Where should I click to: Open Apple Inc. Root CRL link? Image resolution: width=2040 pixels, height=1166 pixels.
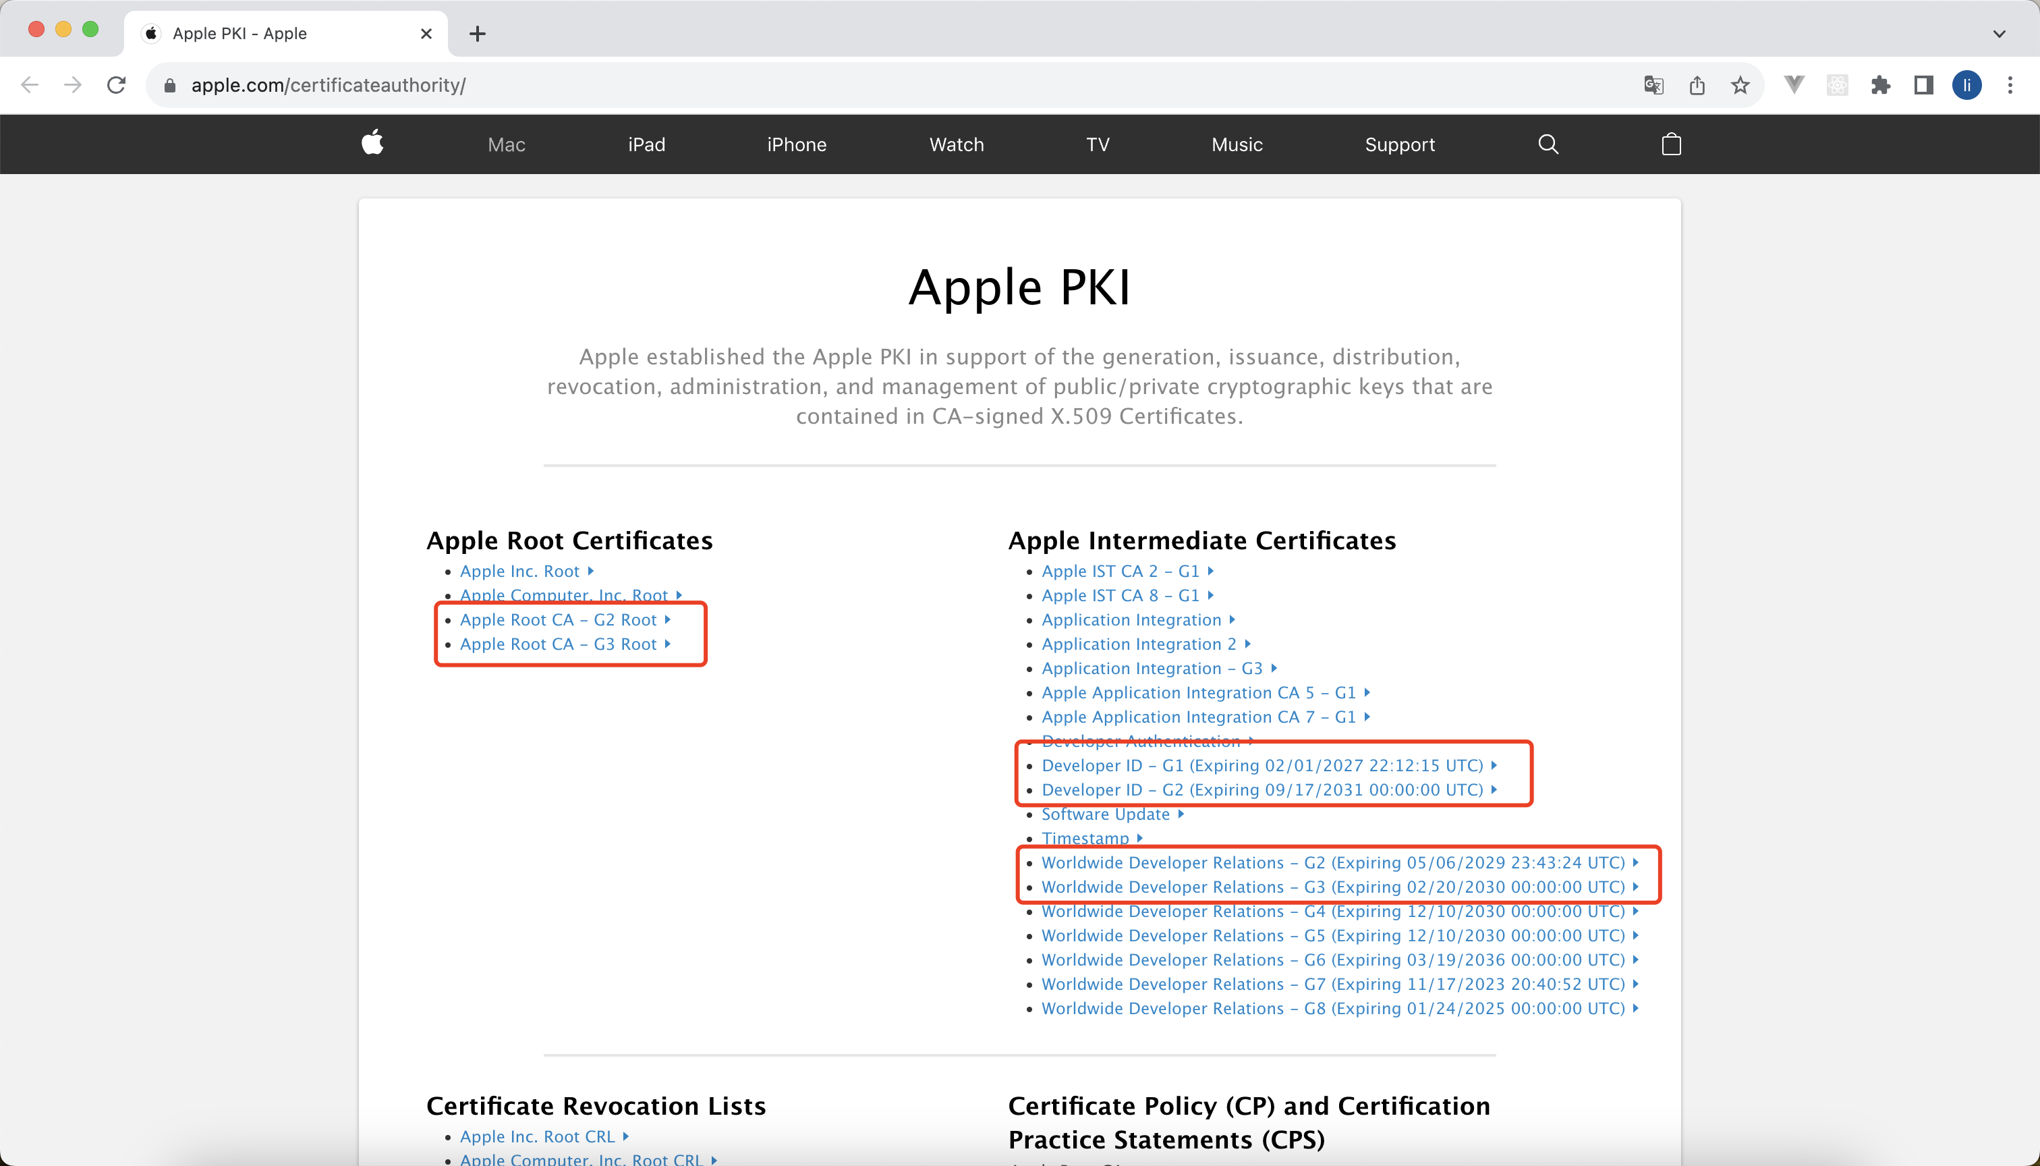(x=544, y=1136)
